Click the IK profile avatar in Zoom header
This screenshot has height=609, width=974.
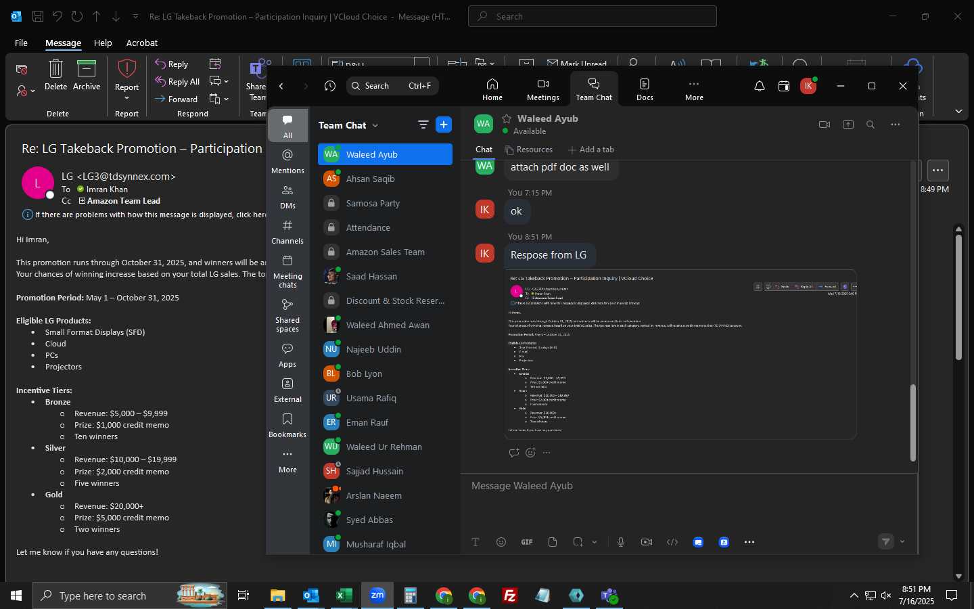click(x=808, y=86)
